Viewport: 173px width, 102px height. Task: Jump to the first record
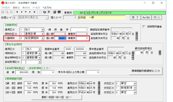pyautogui.click(x=17, y=12)
